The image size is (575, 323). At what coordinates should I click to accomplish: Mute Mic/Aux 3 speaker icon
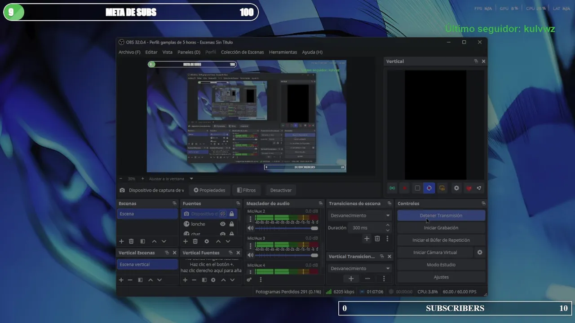251,255
